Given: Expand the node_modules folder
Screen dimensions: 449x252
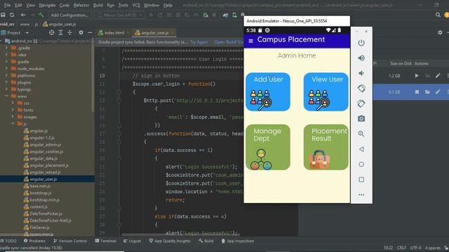Looking at the screenshot, I should click(x=6, y=69).
